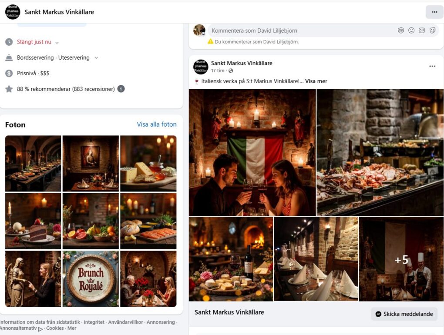Click the info icon beside recommendations
The height and width of the screenshot is (335, 444).
click(x=121, y=89)
